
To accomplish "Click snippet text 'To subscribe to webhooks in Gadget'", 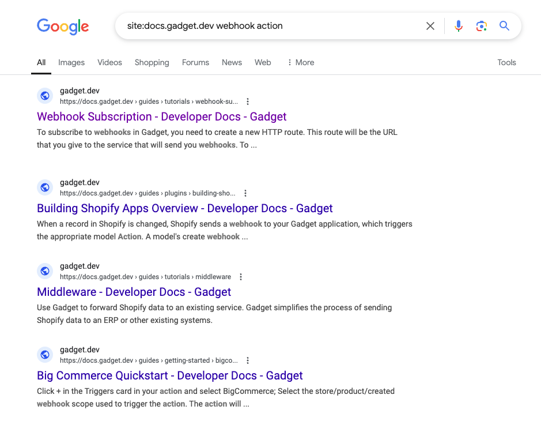I will 101,133.
